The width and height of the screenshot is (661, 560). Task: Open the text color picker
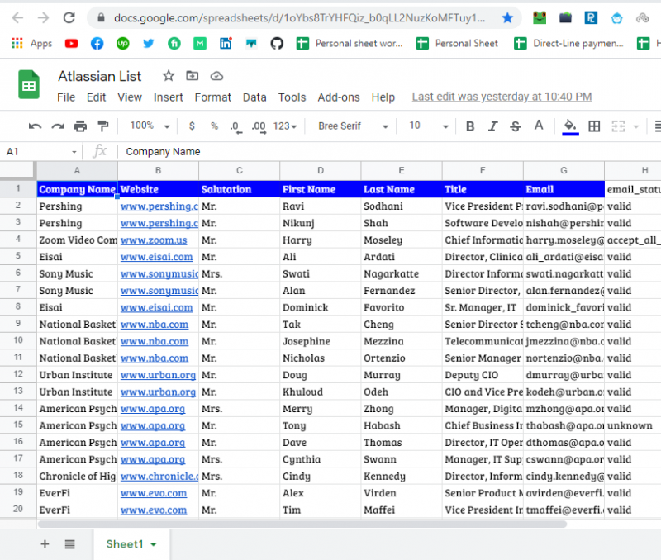[x=539, y=126]
